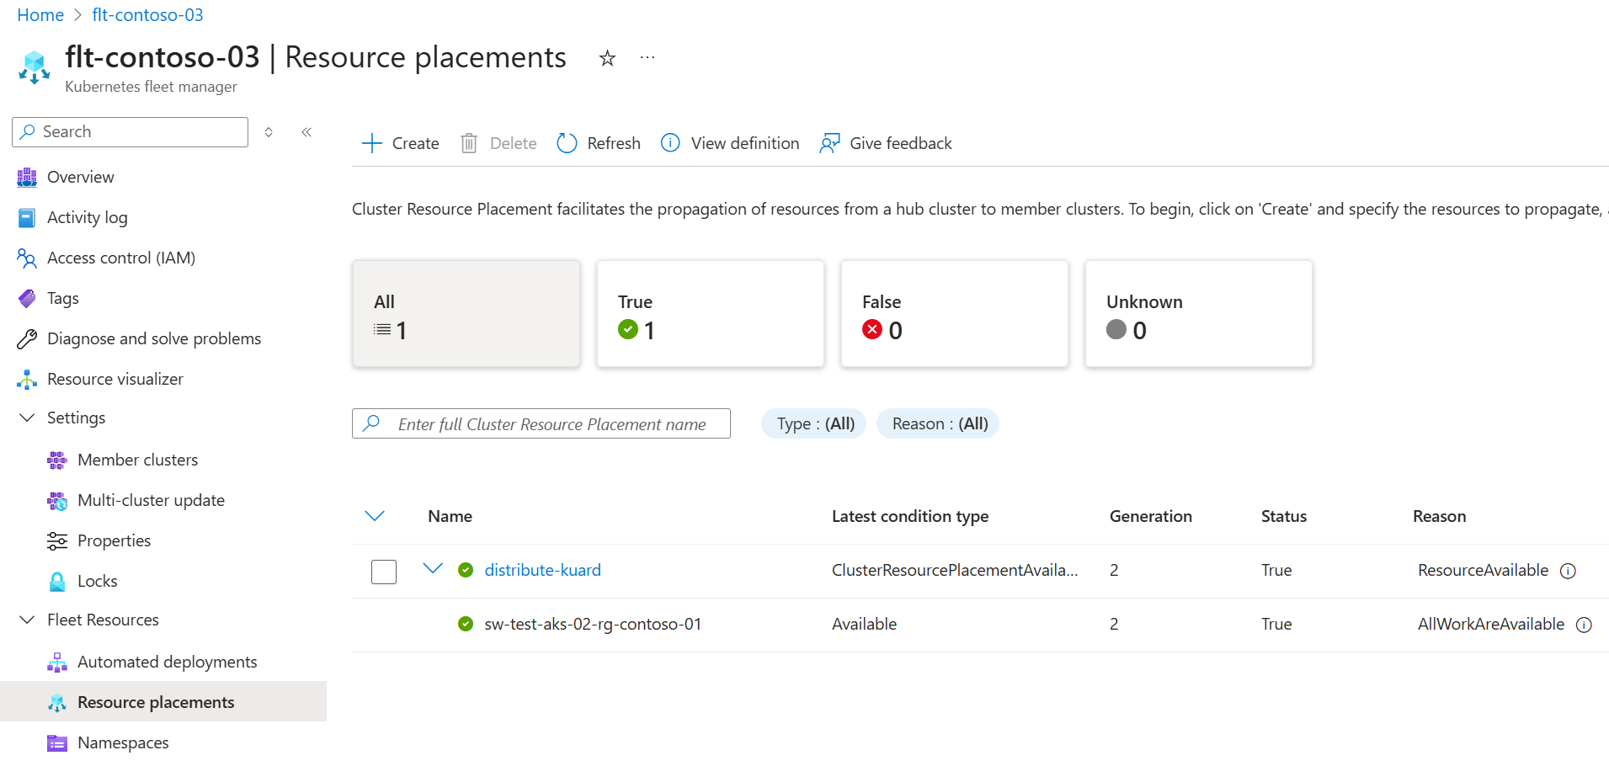
Task: Click the Namespaces icon
Action: 57,742
